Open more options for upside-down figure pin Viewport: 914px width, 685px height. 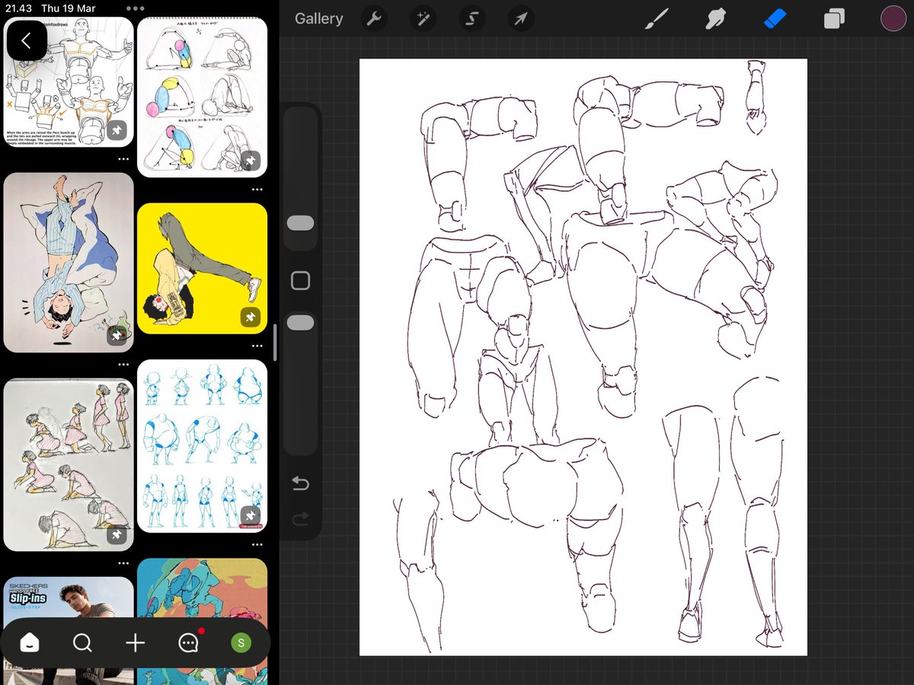[123, 365]
